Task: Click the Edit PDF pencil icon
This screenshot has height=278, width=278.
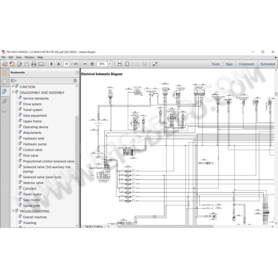Action: pos(19,64)
